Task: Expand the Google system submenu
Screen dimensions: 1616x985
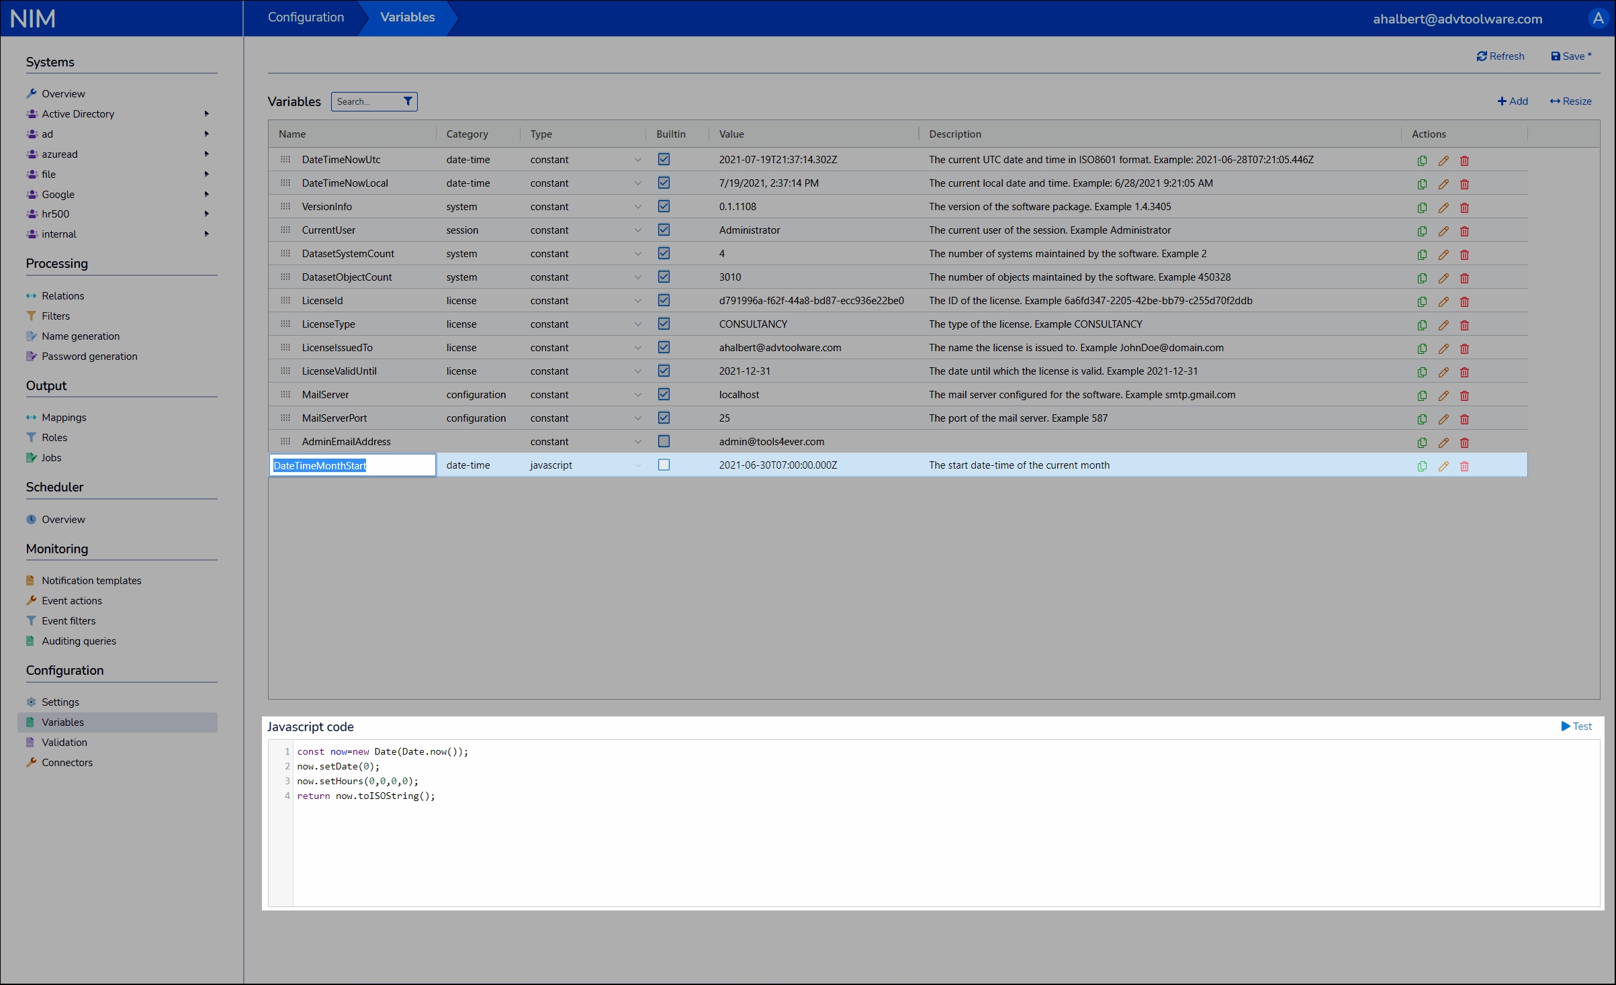Action: [x=207, y=194]
